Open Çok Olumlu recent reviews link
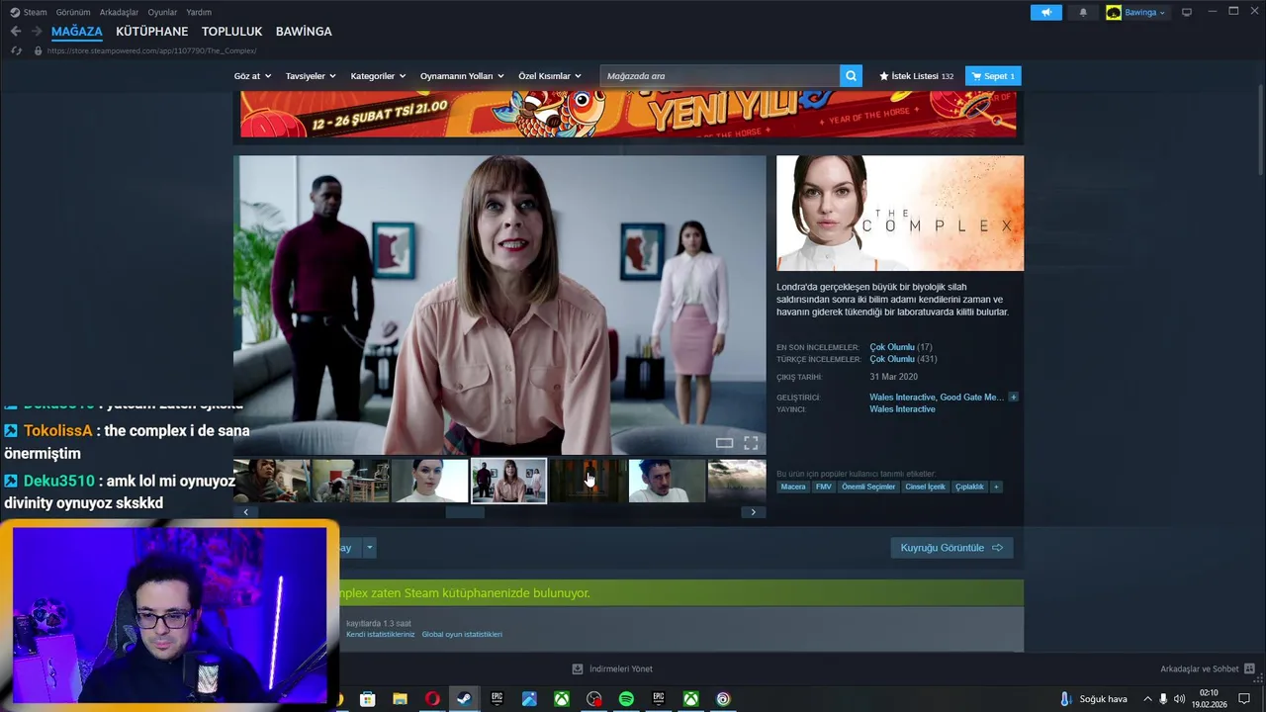This screenshot has height=712, width=1266. click(x=892, y=347)
